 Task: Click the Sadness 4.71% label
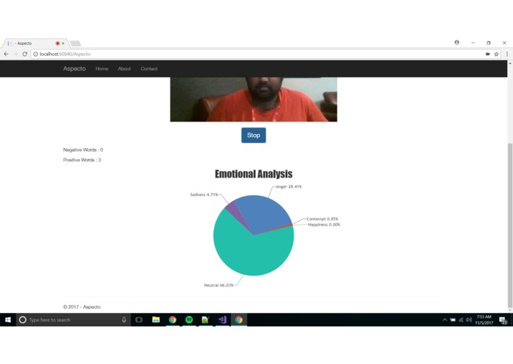[x=204, y=195]
